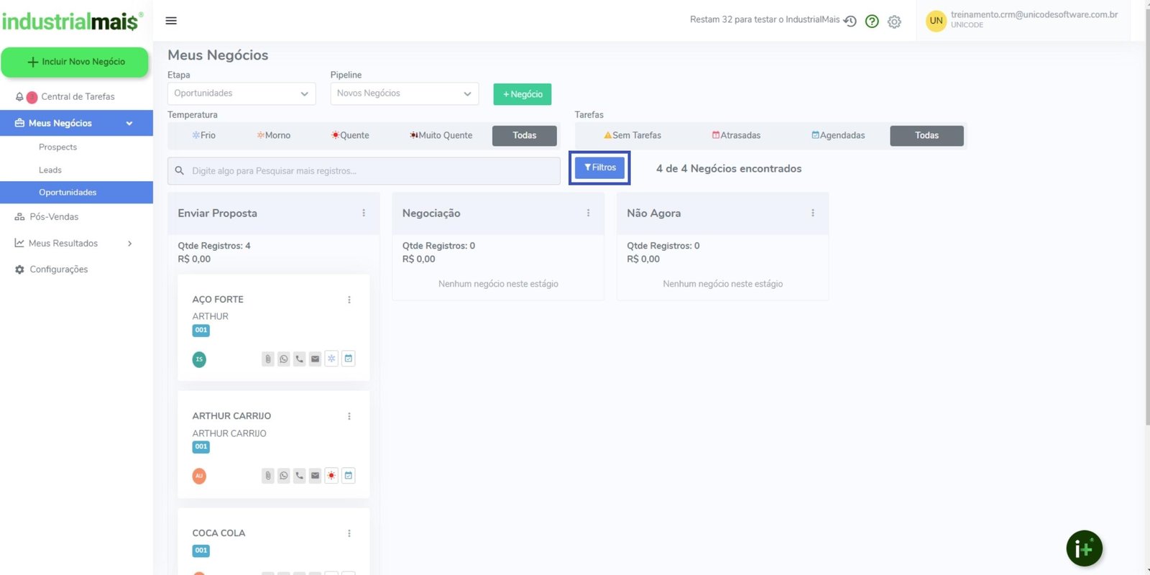Screen dimensions: 1150x575
Task: Select the Muito Quente temperature filter
Action: pyautogui.click(x=441, y=135)
